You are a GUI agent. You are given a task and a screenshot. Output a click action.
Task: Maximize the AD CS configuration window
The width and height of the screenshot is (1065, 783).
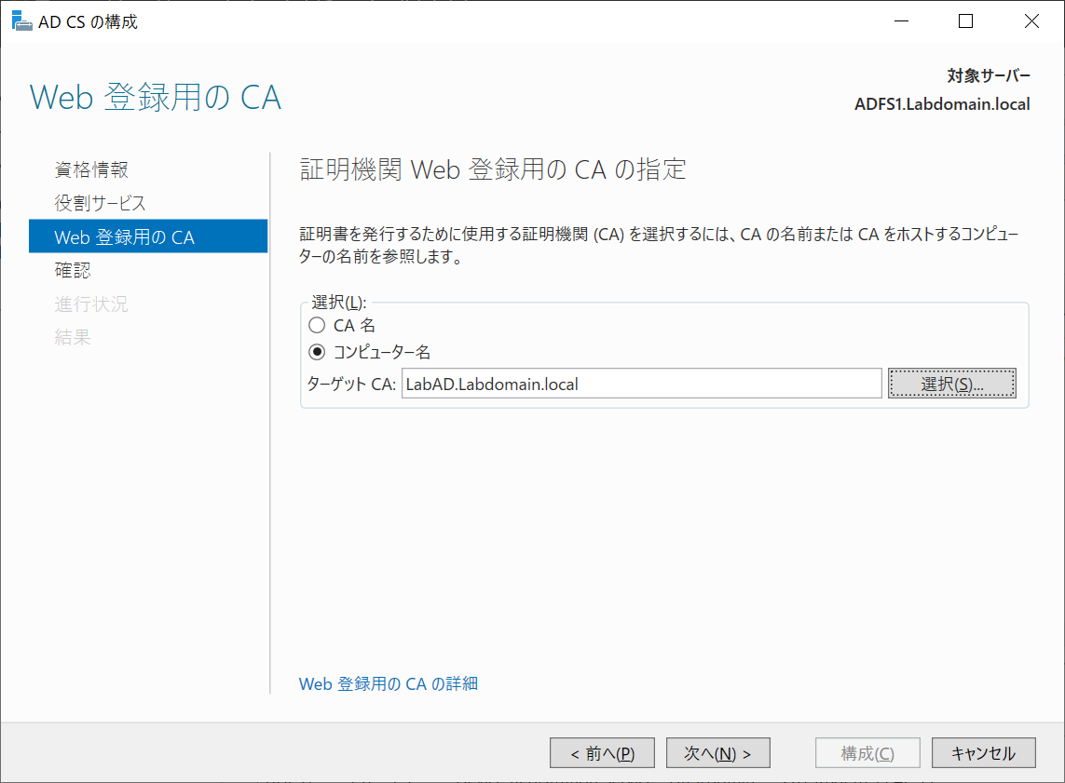tap(965, 20)
